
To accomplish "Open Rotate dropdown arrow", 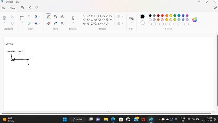I will (x=40, y=16).
